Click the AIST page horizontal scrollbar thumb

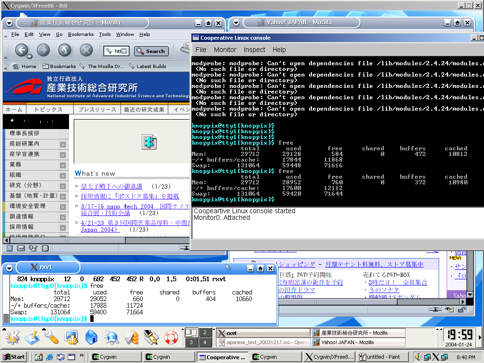pos(67,240)
